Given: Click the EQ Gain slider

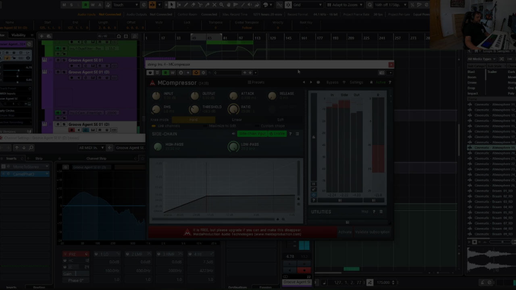Looking at the screenshot, I should (76, 274).
